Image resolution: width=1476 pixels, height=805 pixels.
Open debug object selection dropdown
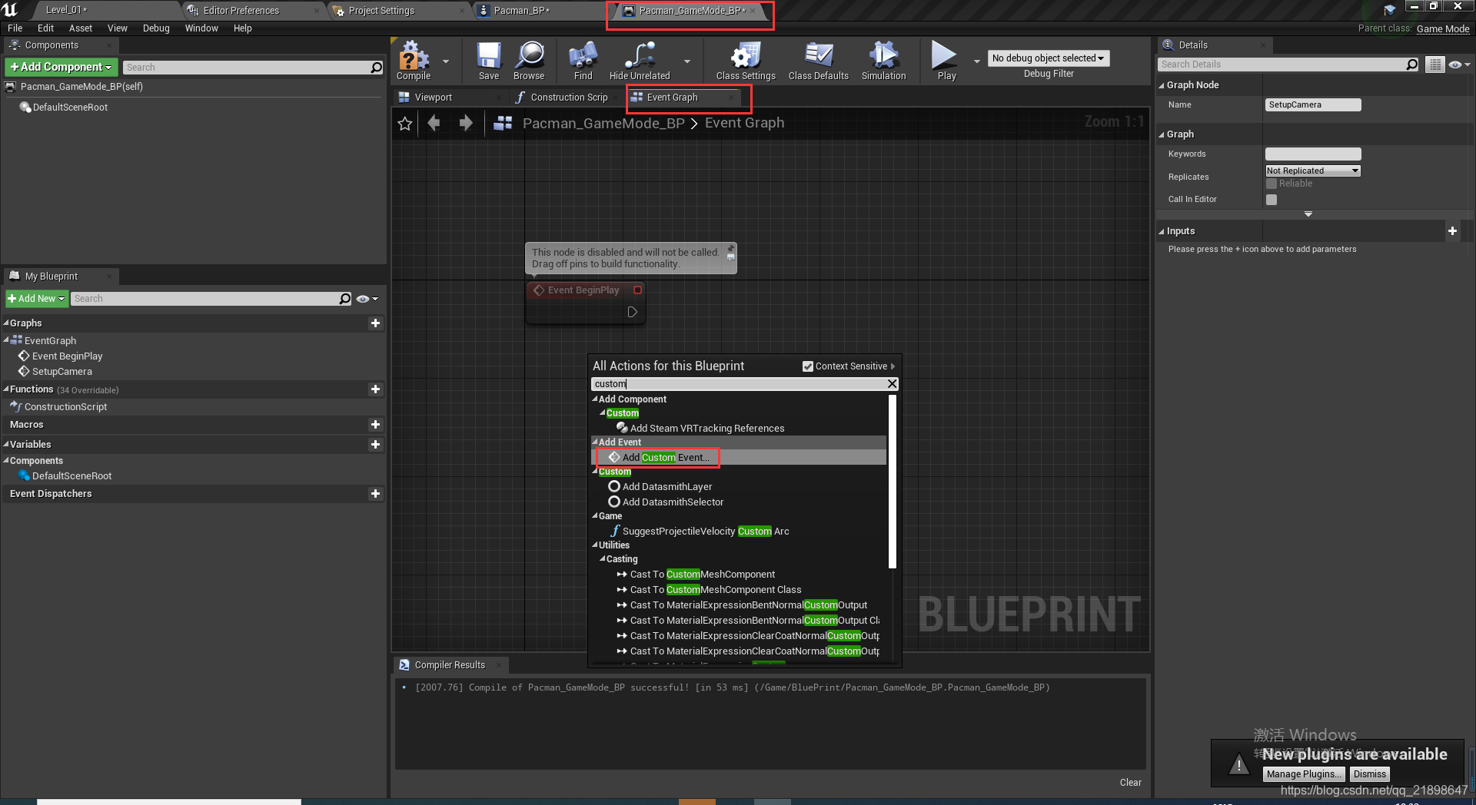(1048, 58)
